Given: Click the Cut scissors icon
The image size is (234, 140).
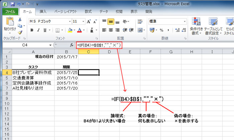Looking at the screenshot, I should 20,20.
